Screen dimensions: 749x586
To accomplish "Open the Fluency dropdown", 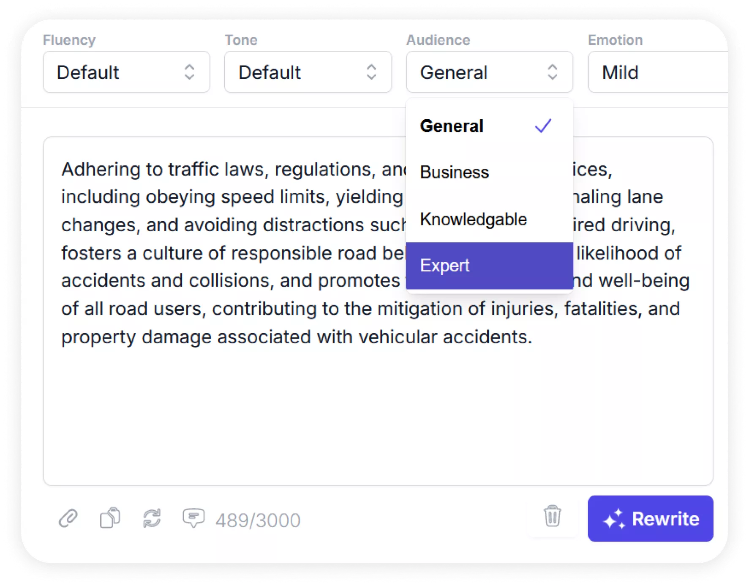I will [126, 72].
